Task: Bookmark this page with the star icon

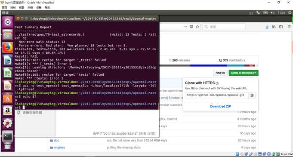Action: point(197,27)
